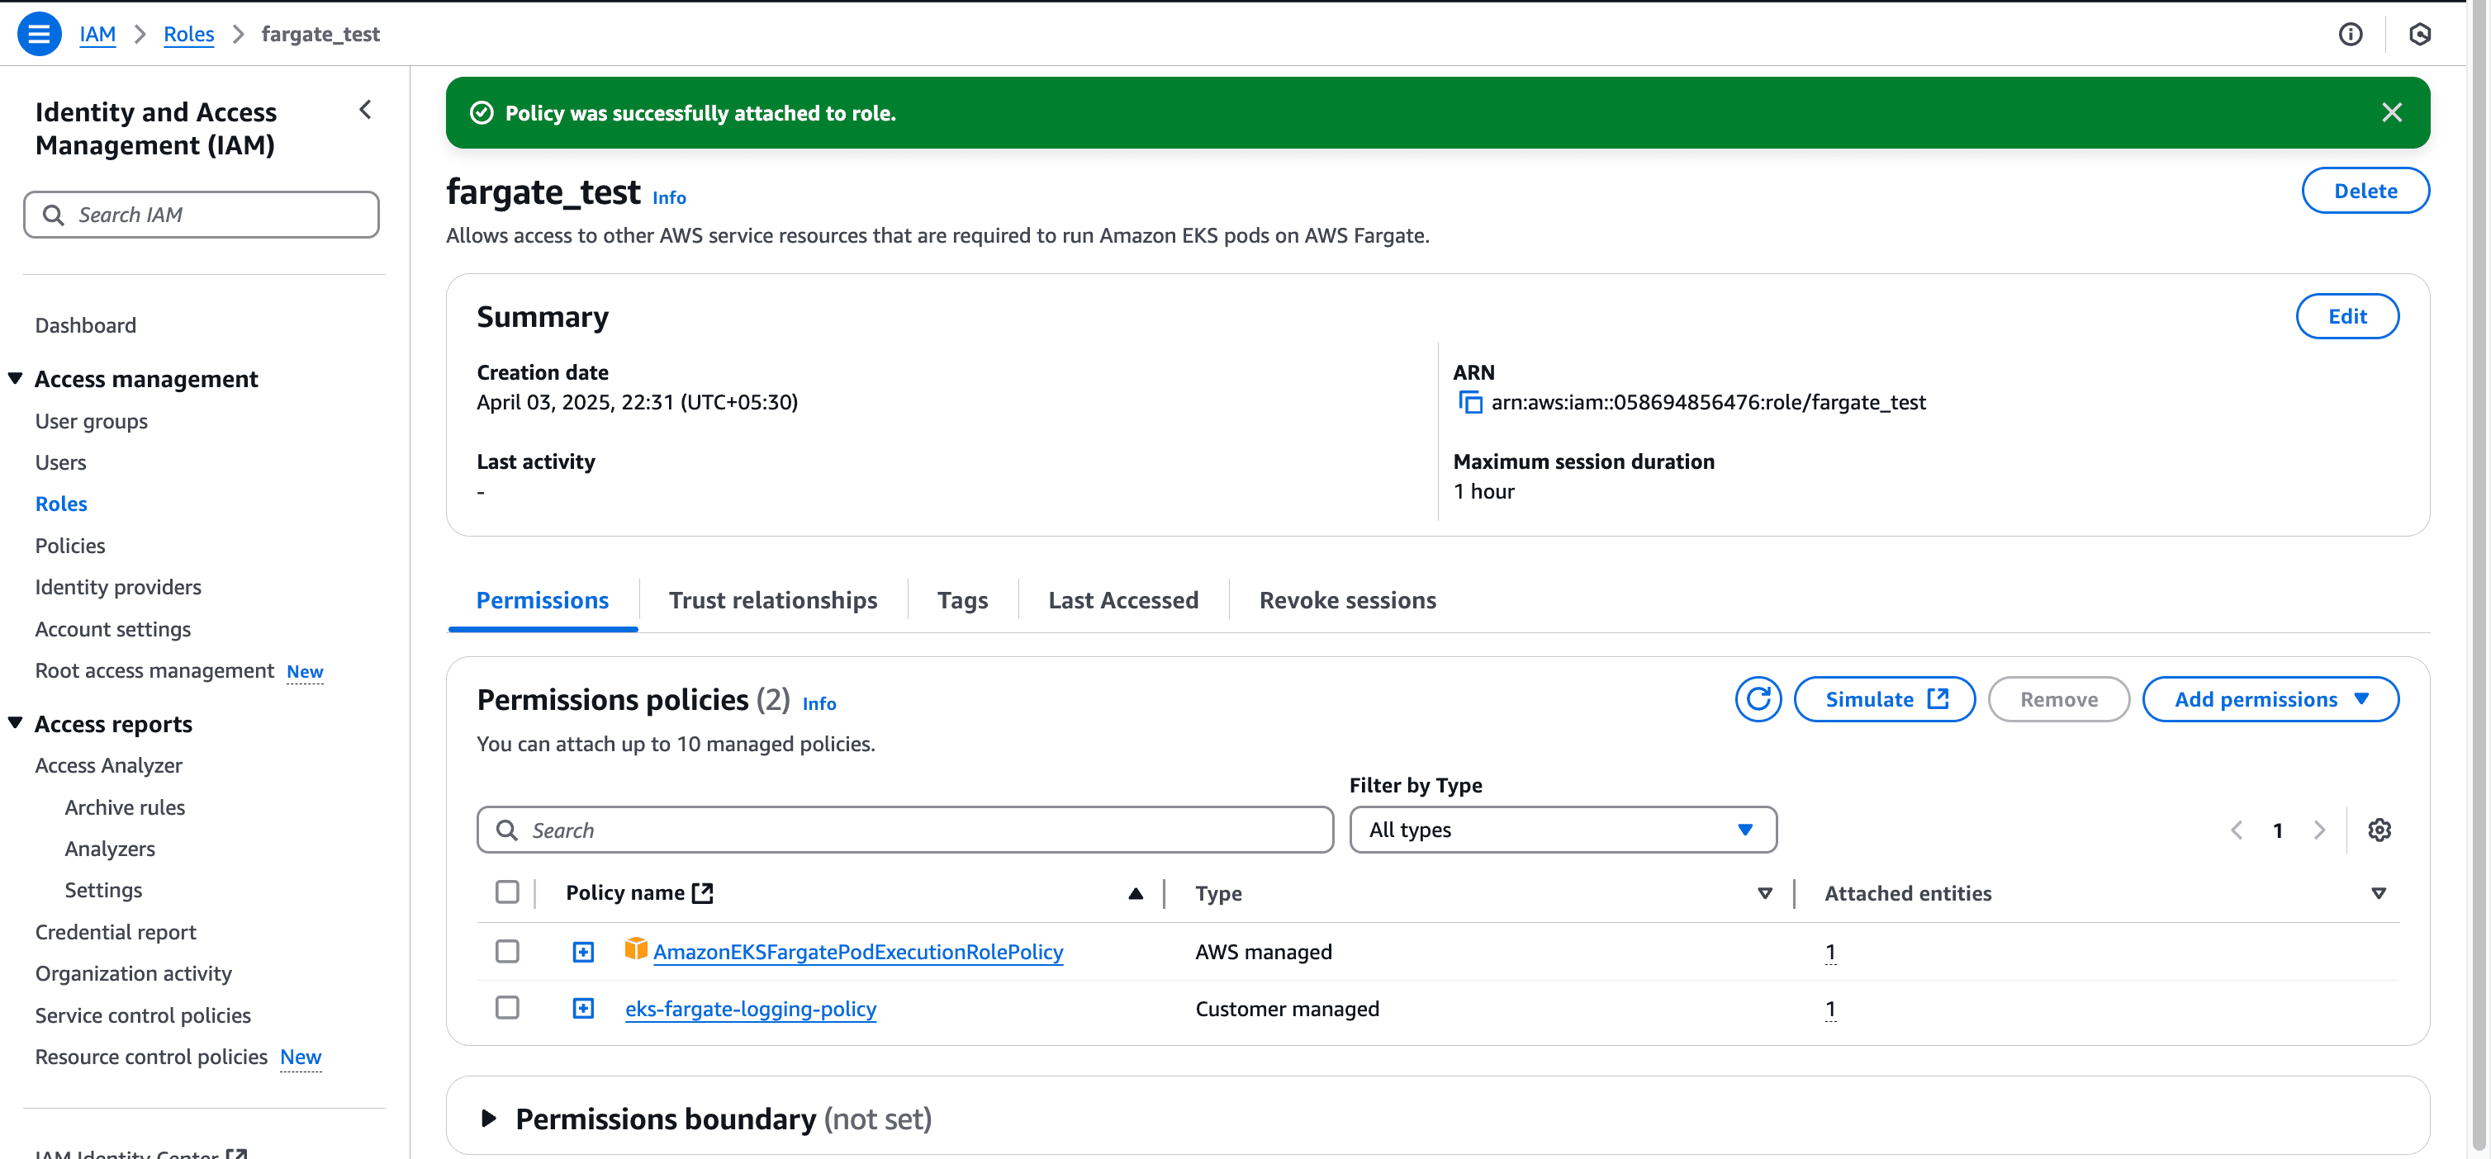
Task: Expand AmazonEKSFargatePodExecutionRolePolicy row details
Action: (x=583, y=952)
